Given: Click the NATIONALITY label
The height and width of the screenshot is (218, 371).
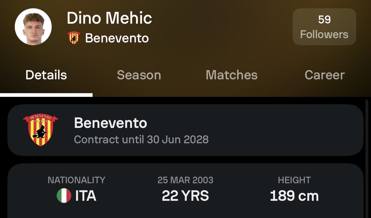Looking at the screenshot, I should click(76, 180).
